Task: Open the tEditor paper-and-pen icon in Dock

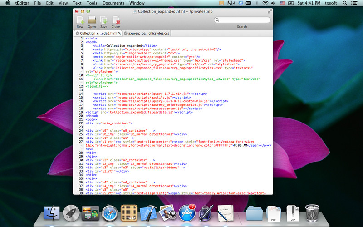Action: pyautogui.click(x=225, y=212)
